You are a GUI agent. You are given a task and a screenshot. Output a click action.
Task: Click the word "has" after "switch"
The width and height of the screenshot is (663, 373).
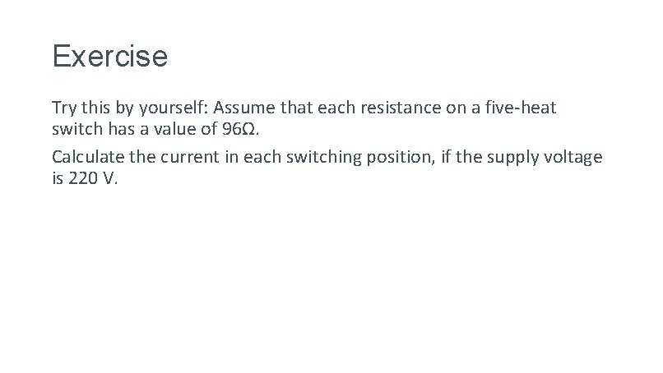pyautogui.click(x=122, y=129)
